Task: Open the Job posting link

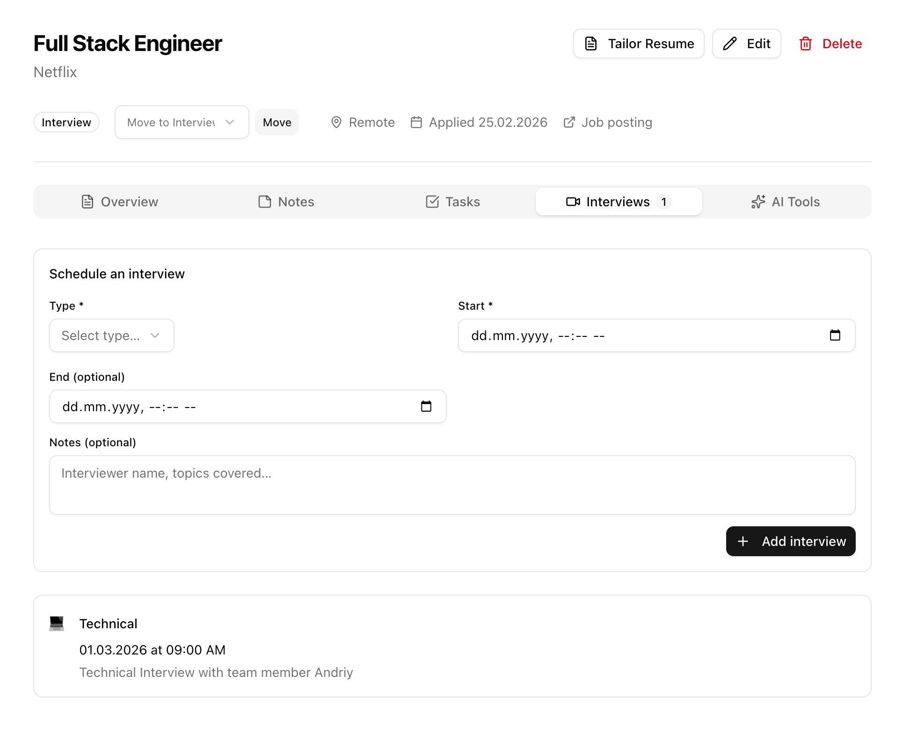Action: (616, 122)
